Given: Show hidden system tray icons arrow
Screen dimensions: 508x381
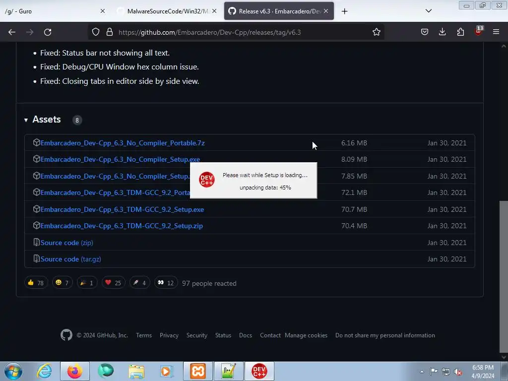Looking at the screenshot, I should [422, 372].
